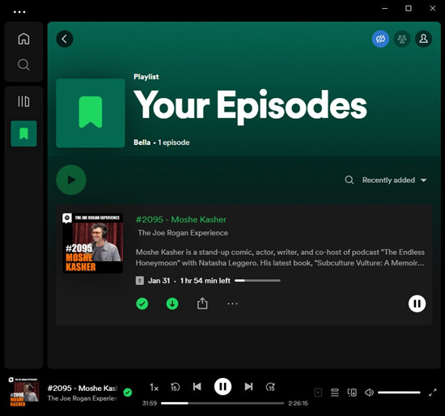Pause playback from the bottom player
This screenshot has height=416, width=445.
click(x=222, y=387)
